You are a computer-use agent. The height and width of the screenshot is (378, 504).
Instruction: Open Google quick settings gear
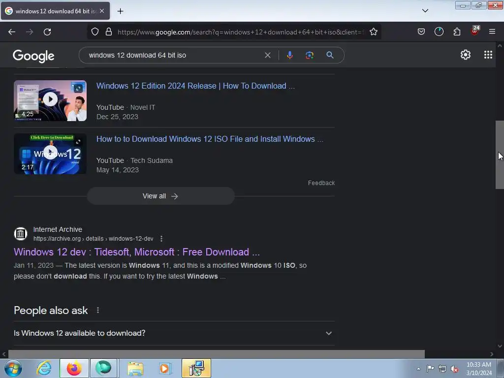(466, 55)
